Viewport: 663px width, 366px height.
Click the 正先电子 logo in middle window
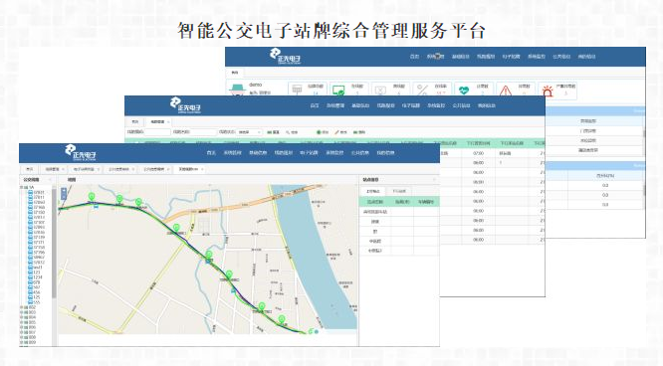185,105
